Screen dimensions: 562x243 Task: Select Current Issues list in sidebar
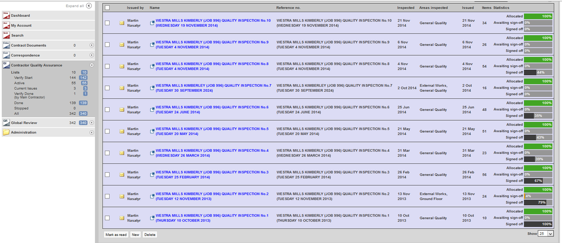(25, 88)
